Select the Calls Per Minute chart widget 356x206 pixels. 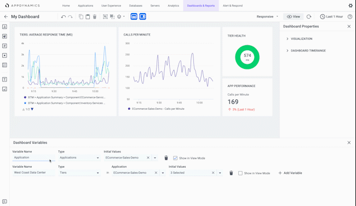pos(169,72)
